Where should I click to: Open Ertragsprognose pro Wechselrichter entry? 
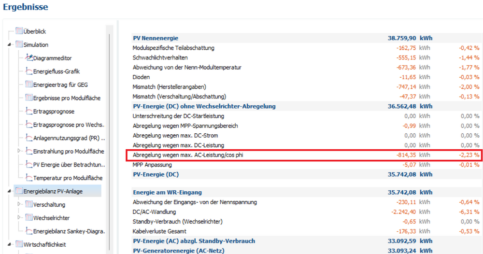pos(69,125)
